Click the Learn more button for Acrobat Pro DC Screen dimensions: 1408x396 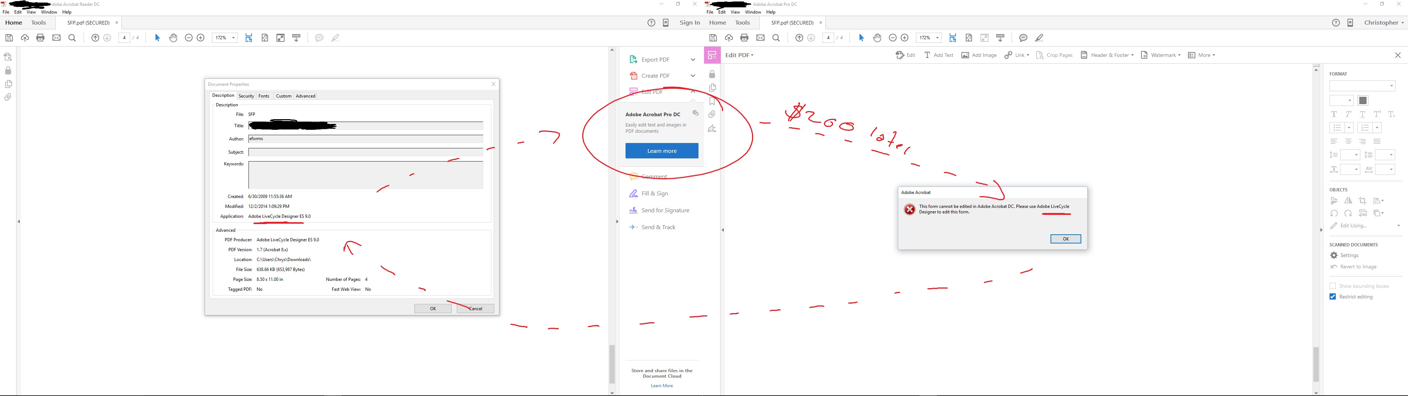[x=661, y=150]
